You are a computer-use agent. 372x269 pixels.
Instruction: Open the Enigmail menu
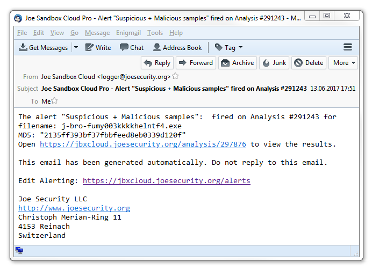coord(128,33)
